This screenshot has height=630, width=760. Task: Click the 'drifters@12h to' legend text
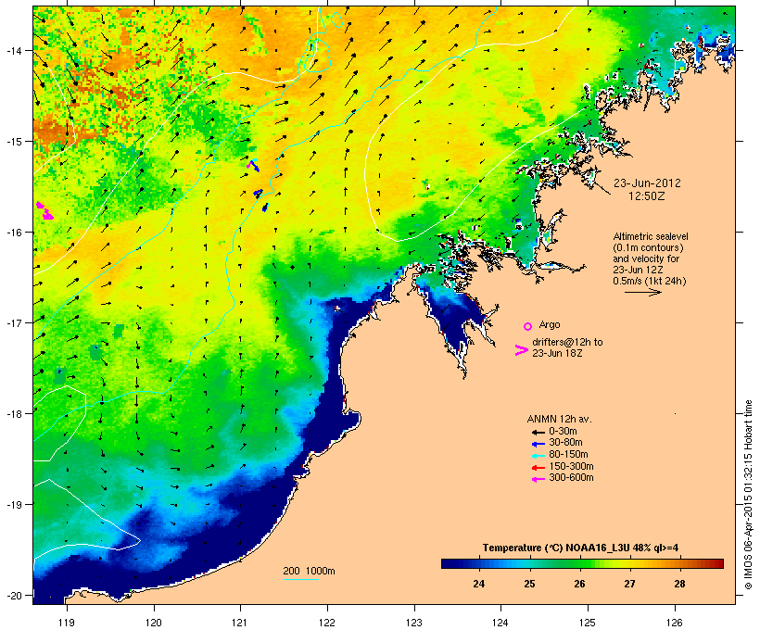[x=567, y=342]
